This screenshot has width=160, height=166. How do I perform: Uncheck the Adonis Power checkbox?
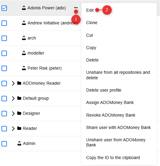click(4, 8)
